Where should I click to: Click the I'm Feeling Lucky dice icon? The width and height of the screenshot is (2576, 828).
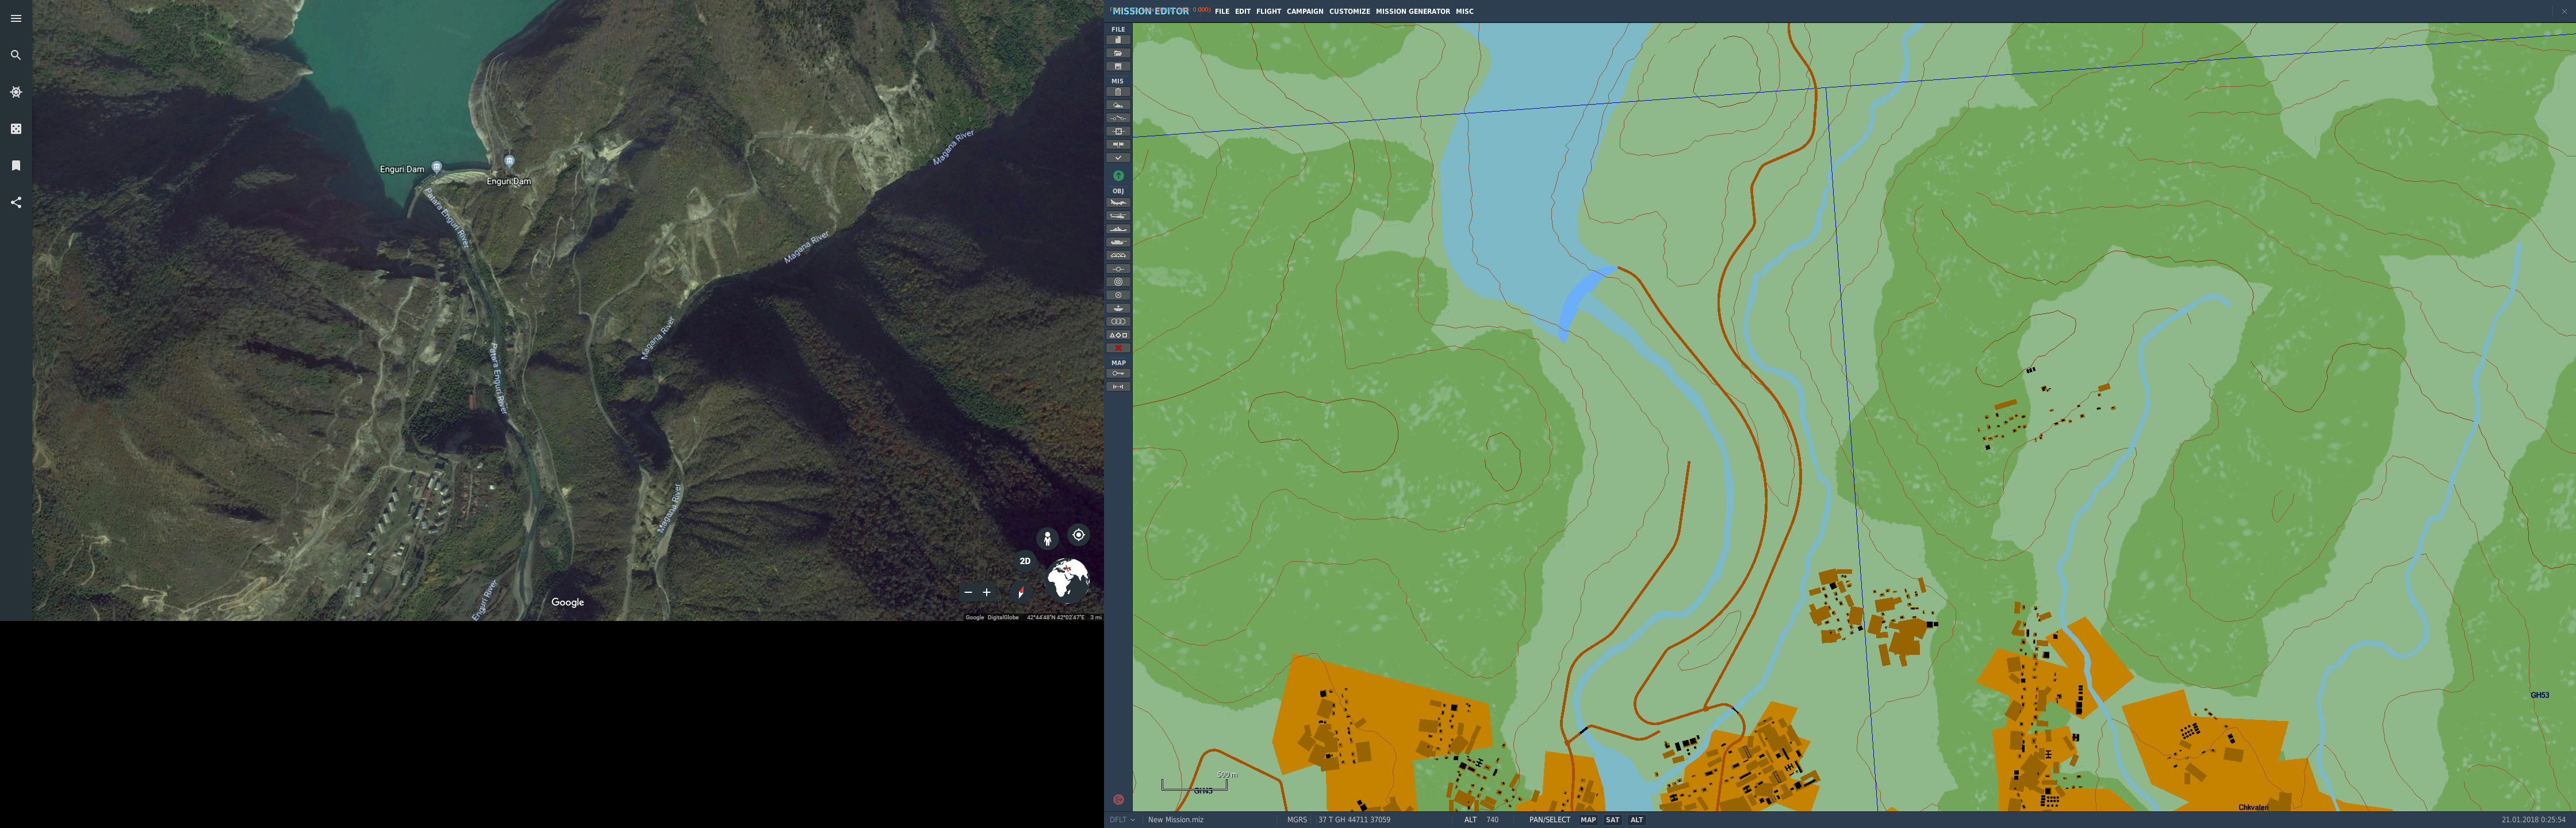16,129
